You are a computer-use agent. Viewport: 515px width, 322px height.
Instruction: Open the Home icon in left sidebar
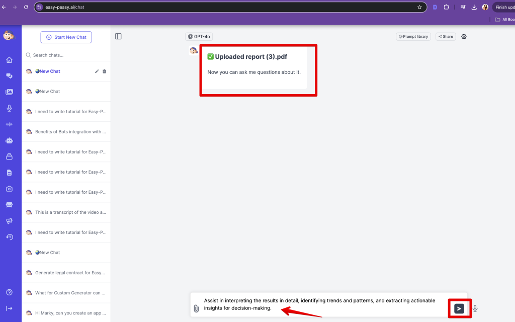click(x=9, y=60)
